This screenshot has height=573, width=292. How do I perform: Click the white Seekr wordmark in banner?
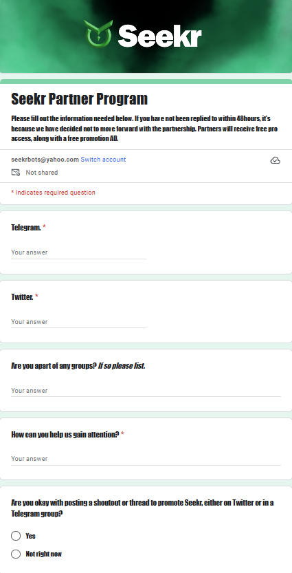click(159, 35)
